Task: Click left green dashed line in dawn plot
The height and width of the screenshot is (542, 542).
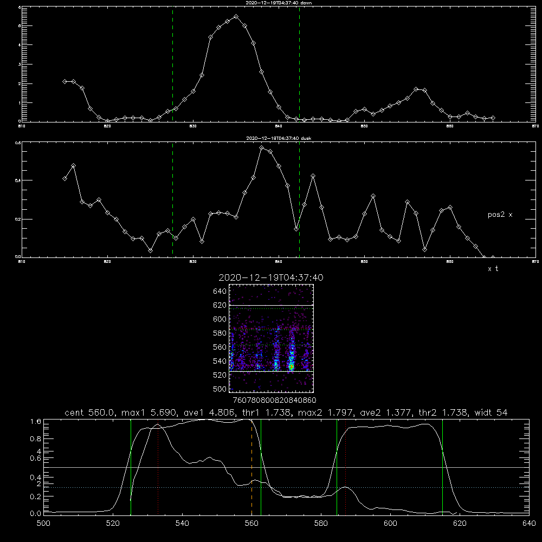Action: (172, 64)
